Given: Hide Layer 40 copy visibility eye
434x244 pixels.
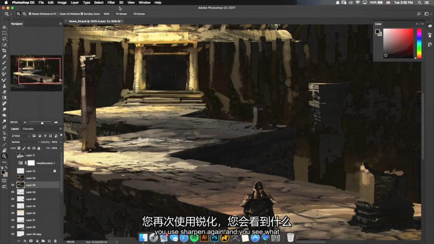Looking at the screenshot, I should 13,234.
